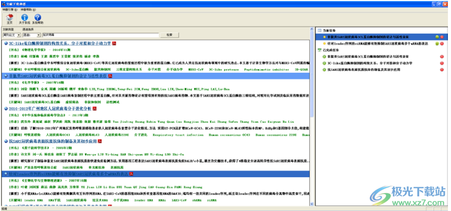Select current task 非肽类SARS冠状病毒3CL蛋白酶抑制剂 in the task panel
Image resolution: width=451 pixels, height=211 pixels.
click(x=368, y=37)
